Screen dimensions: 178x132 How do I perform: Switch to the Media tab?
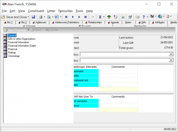pos(173,22)
